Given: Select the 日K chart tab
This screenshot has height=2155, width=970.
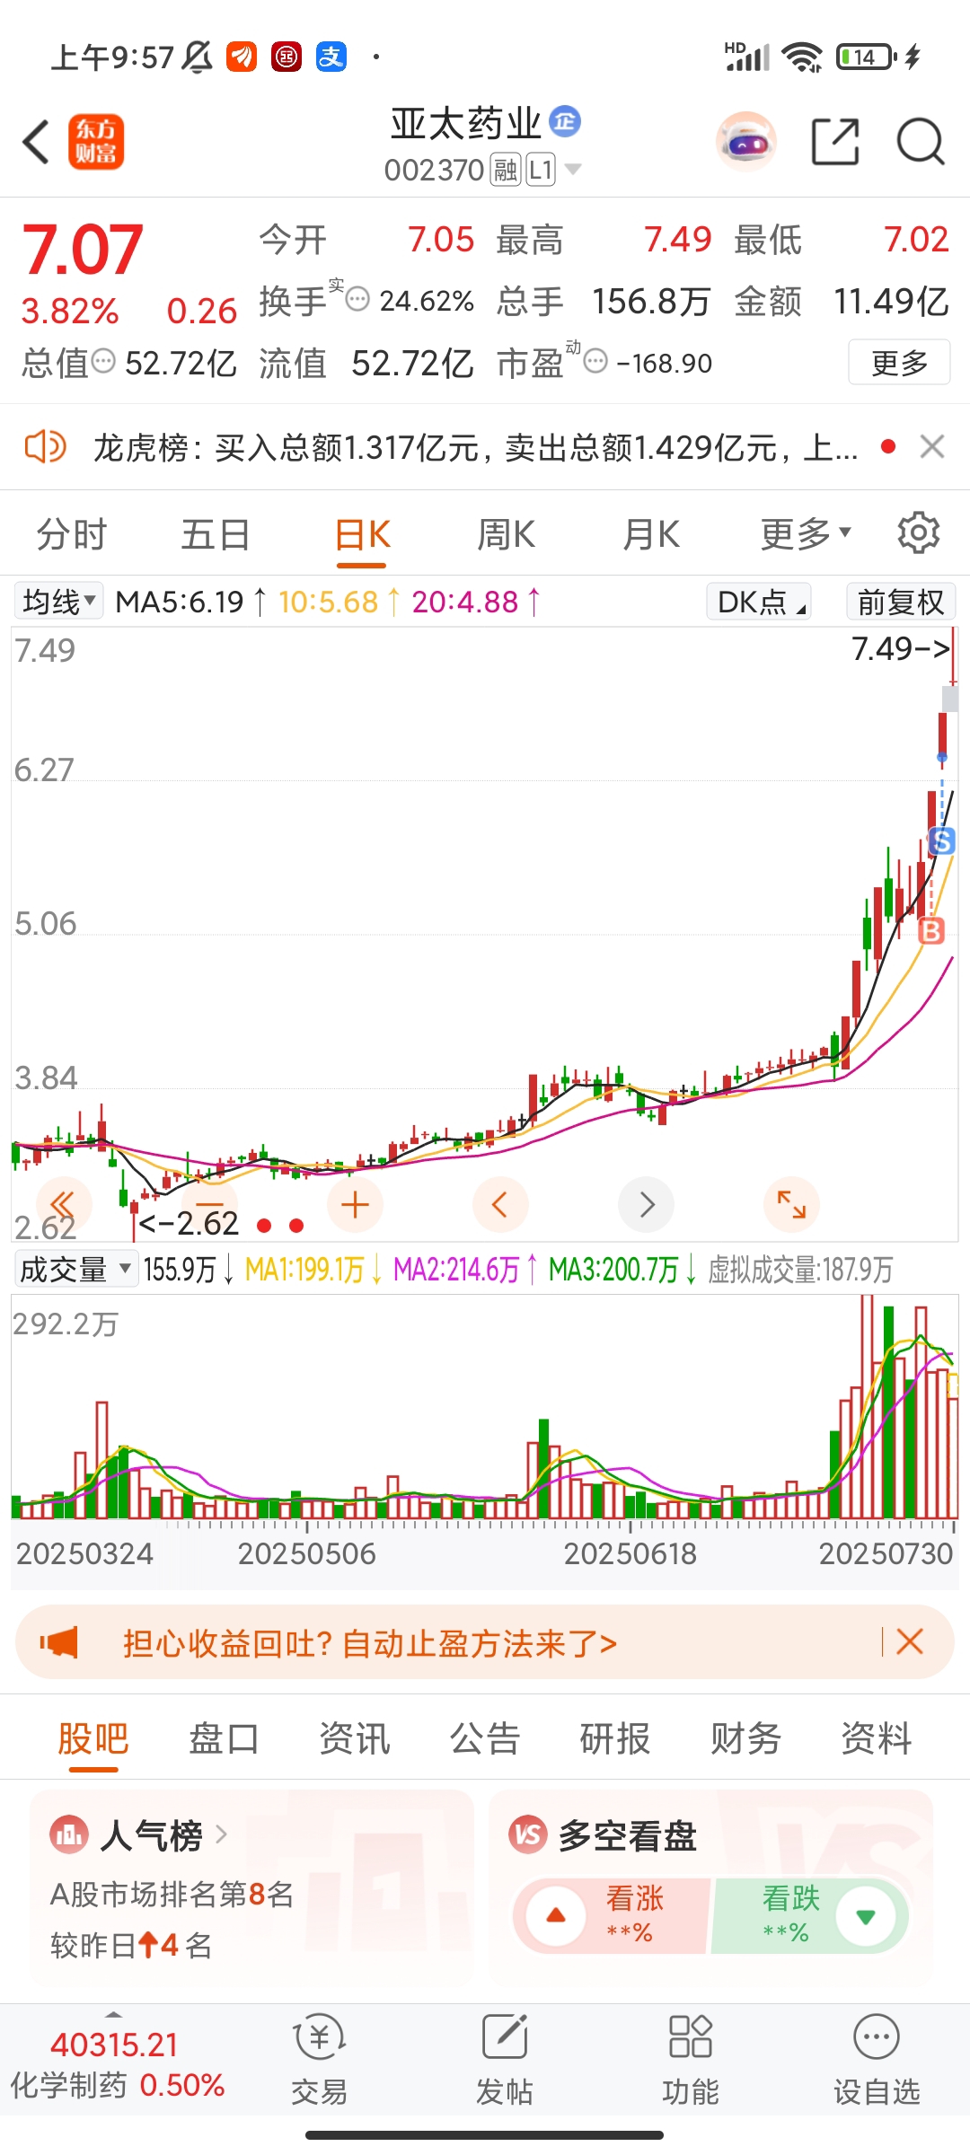Looking at the screenshot, I should click(362, 536).
